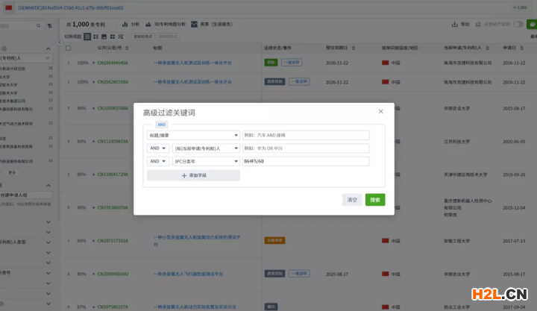Click the green 搜索 button in dialog
Screen dimensions: 537x311
click(x=375, y=200)
